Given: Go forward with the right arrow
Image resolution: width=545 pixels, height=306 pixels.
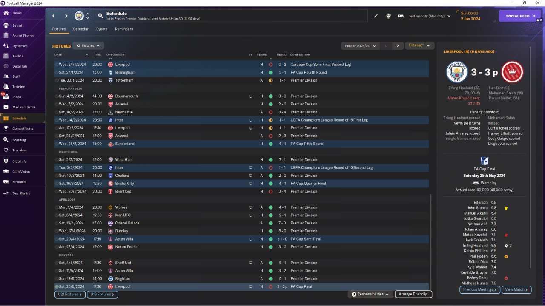Looking at the screenshot, I should [x=66, y=16].
